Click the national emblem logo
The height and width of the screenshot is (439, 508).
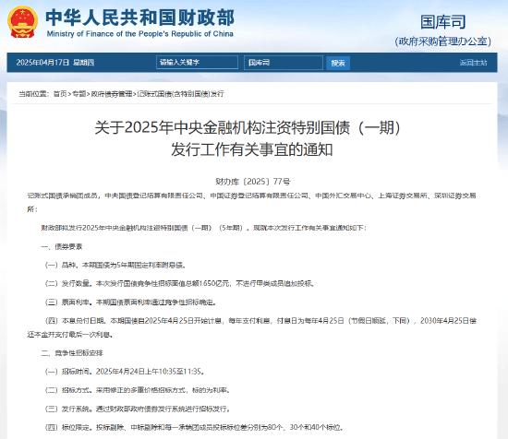[x=22, y=22]
